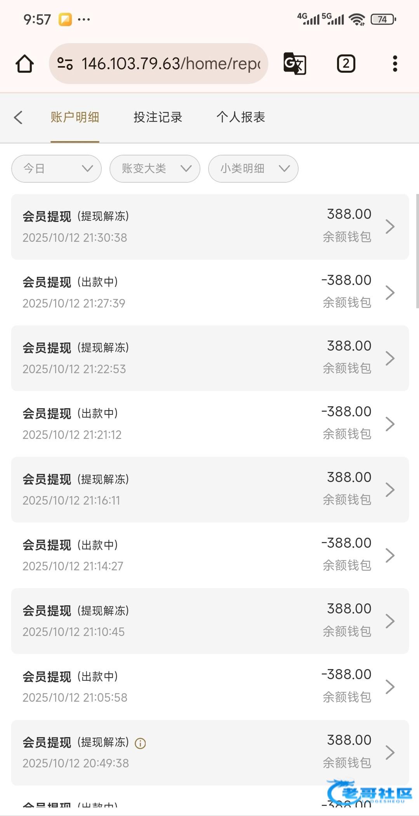Open the 账变大类 category dropdown
Viewport: 419px width, 816px height.
[x=155, y=169]
